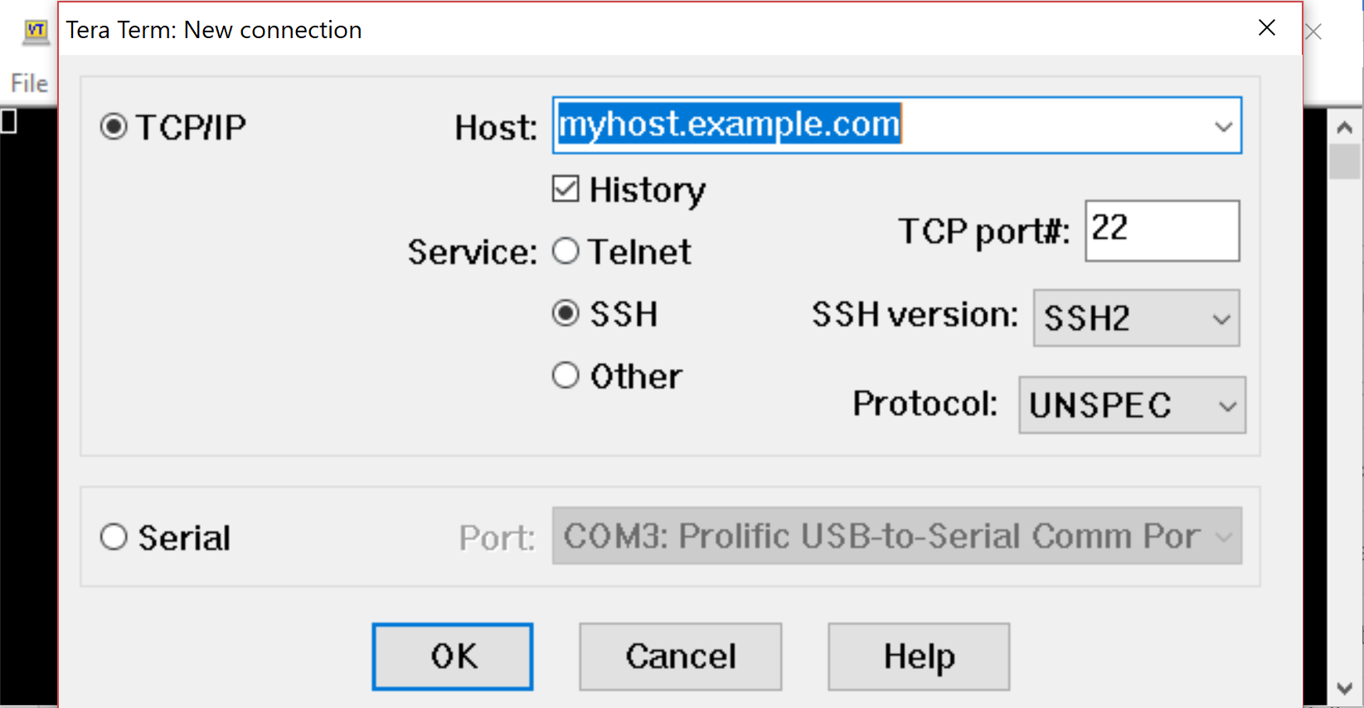Click the vertical scrollbar thumb

click(x=1345, y=162)
